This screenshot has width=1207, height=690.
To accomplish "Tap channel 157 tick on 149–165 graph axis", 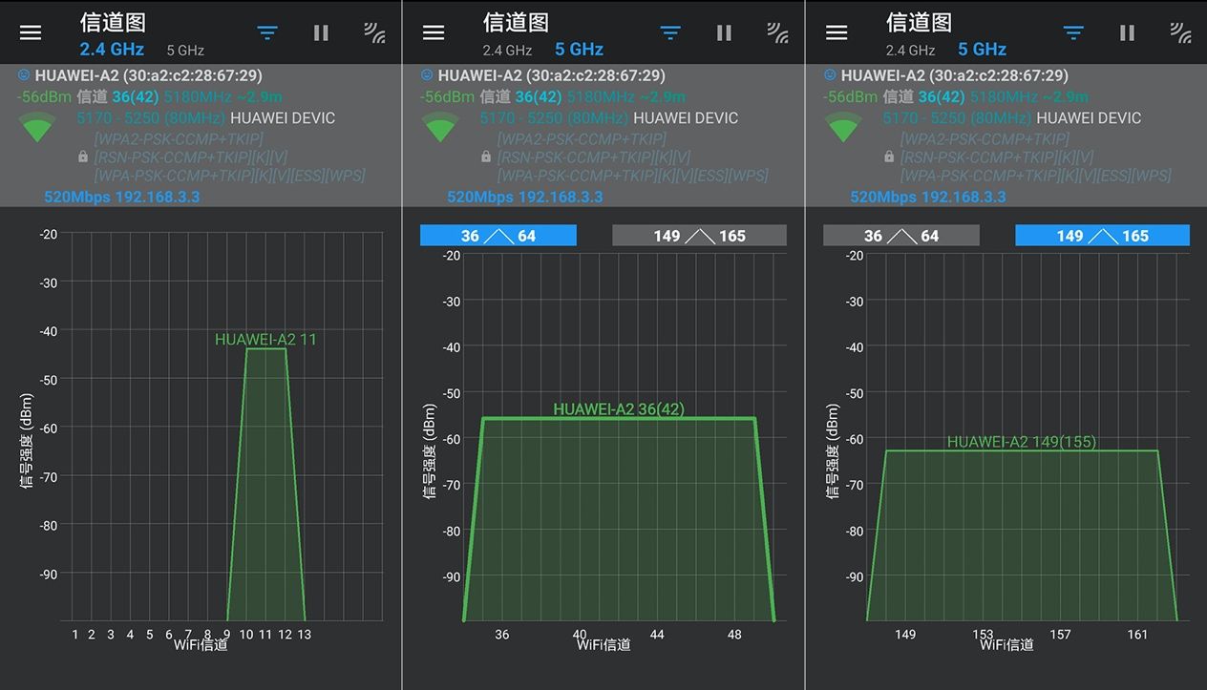I will [1060, 635].
